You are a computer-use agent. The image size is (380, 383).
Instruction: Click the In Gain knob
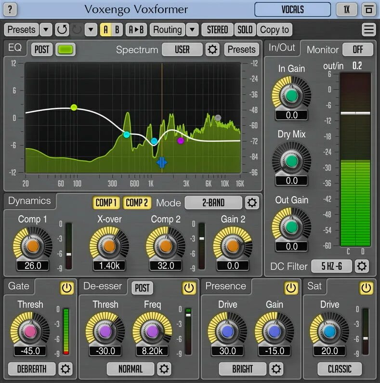291,95
